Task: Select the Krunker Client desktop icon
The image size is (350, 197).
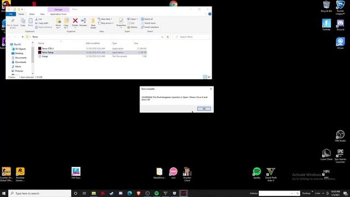Action: (187, 174)
